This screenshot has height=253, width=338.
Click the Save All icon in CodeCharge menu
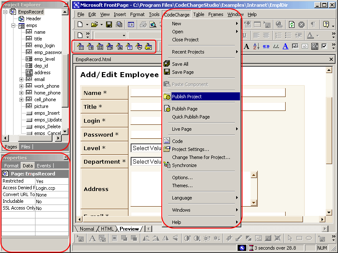[167, 64]
